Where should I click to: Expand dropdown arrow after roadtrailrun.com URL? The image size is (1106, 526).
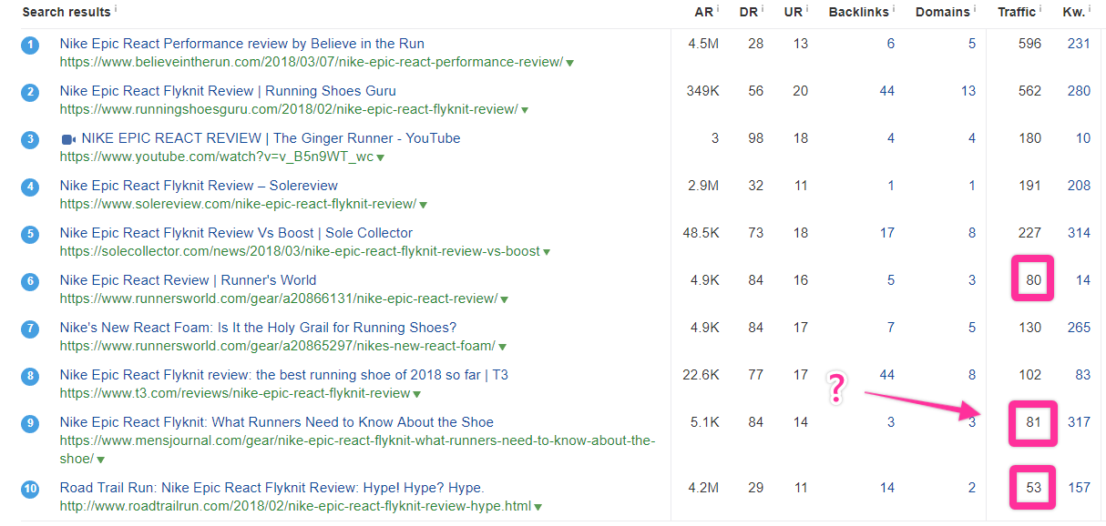pyautogui.click(x=538, y=507)
